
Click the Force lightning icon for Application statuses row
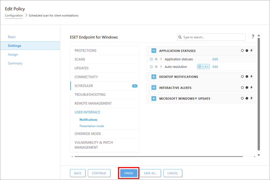click(161, 59)
